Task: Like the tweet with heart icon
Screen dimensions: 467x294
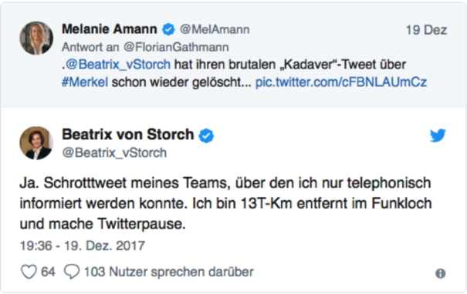Action: 29,272
